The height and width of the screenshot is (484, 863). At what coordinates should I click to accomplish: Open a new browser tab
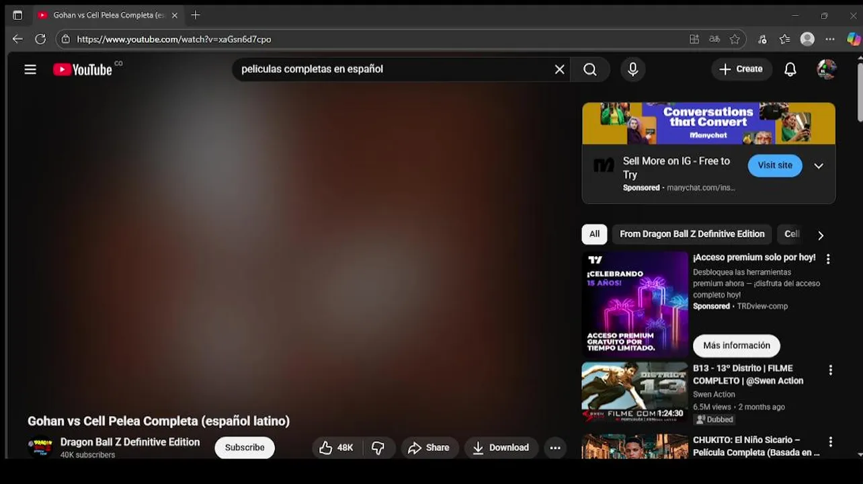[x=195, y=15]
